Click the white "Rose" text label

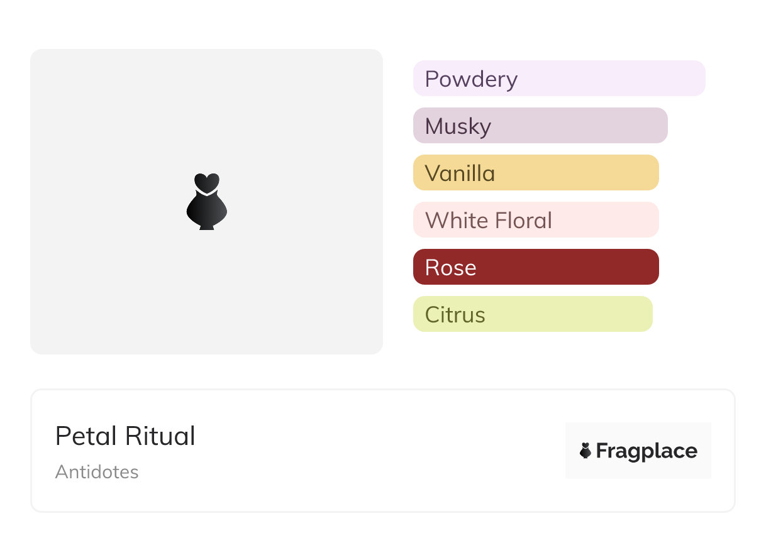tap(450, 268)
